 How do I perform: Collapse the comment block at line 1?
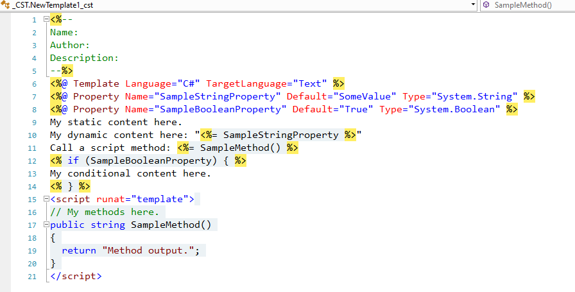[x=46, y=19]
